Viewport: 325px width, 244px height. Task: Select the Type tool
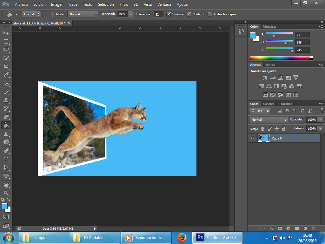coord(6,159)
